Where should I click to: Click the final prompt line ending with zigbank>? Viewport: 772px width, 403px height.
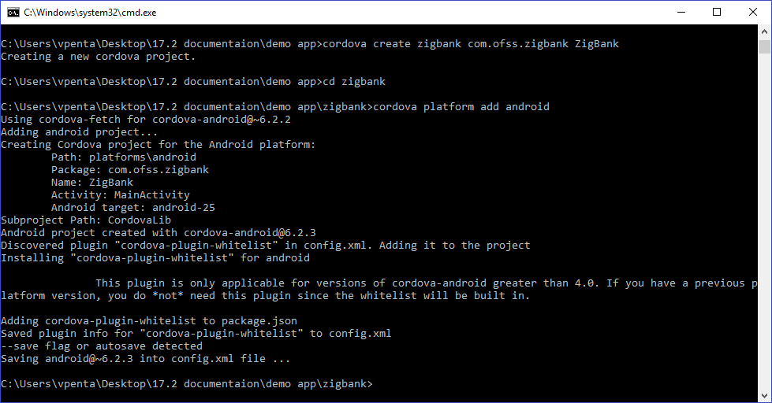click(x=187, y=384)
